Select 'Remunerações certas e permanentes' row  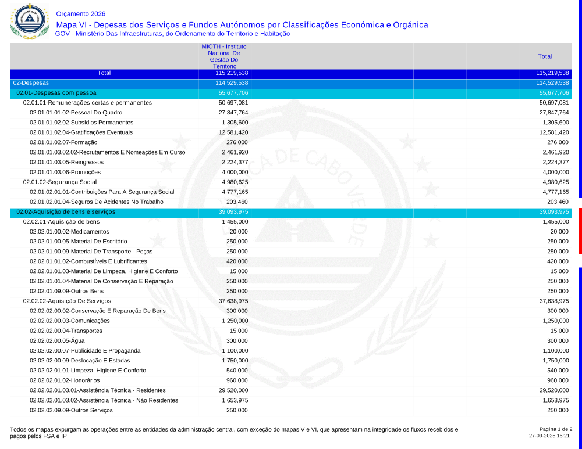(87, 103)
